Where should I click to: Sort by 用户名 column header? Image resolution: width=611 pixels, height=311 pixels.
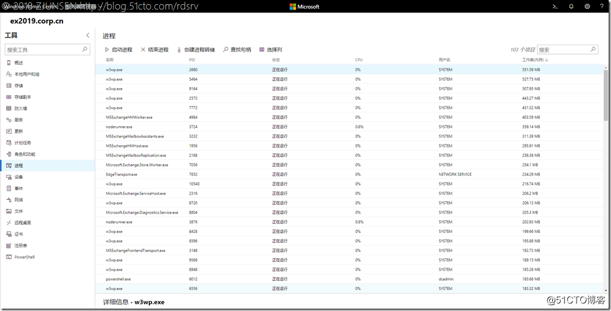(444, 60)
